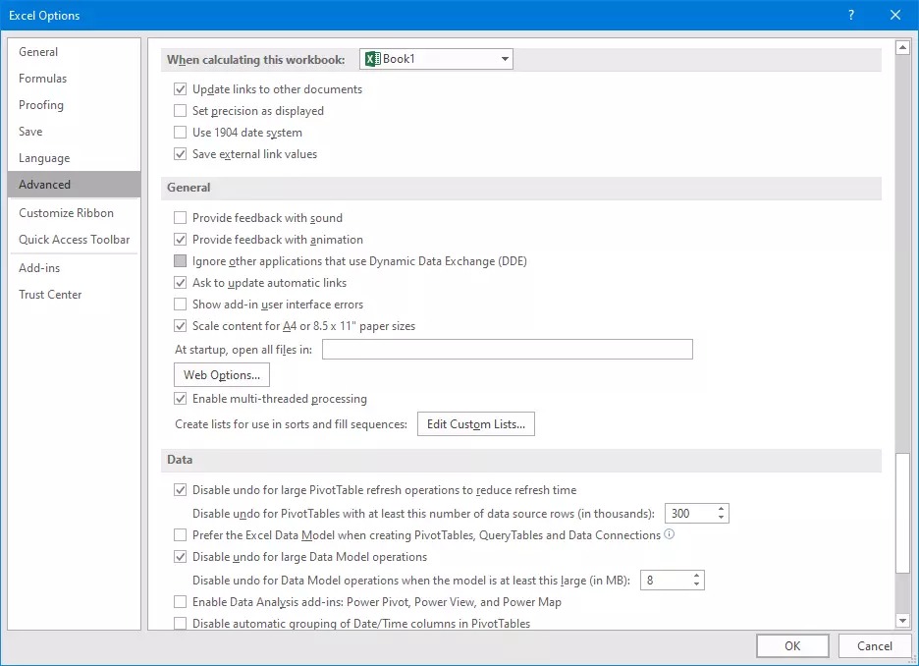The height and width of the screenshot is (666, 919).
Task: Enable Data Analysis add-ins checkbox
Action: click(181, 602)
